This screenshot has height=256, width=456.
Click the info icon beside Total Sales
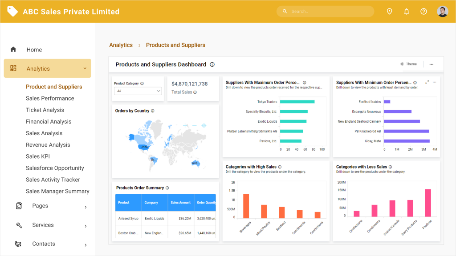coord(195,92)
